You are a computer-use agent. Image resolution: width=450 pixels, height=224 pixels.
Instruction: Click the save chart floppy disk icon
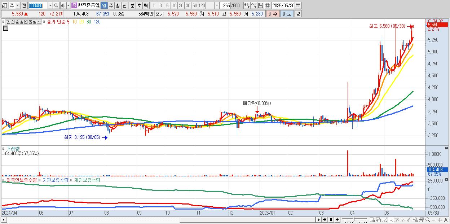261,5
